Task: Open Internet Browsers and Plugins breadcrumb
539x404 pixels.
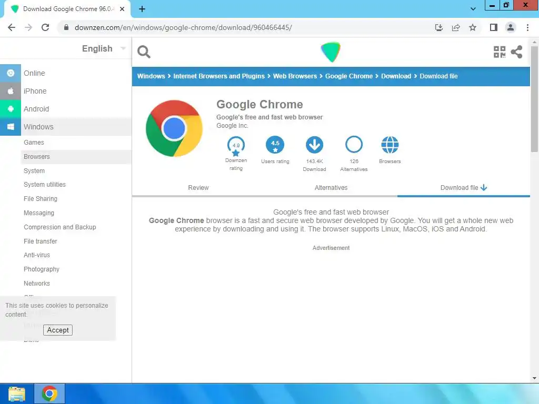Action: click(x=219, y=76)
